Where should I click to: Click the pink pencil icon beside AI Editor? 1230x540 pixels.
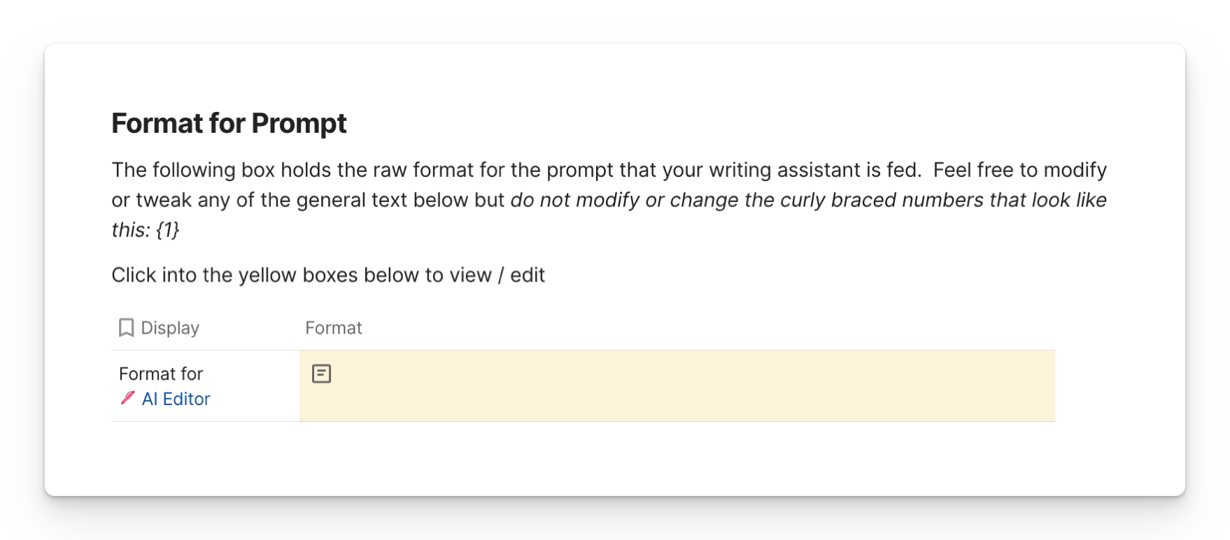[127, 398]
